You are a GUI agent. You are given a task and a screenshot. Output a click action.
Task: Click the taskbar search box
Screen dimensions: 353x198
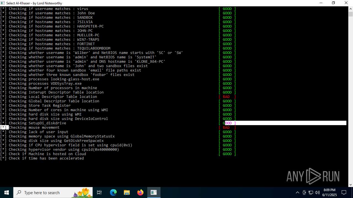(54, 193)
